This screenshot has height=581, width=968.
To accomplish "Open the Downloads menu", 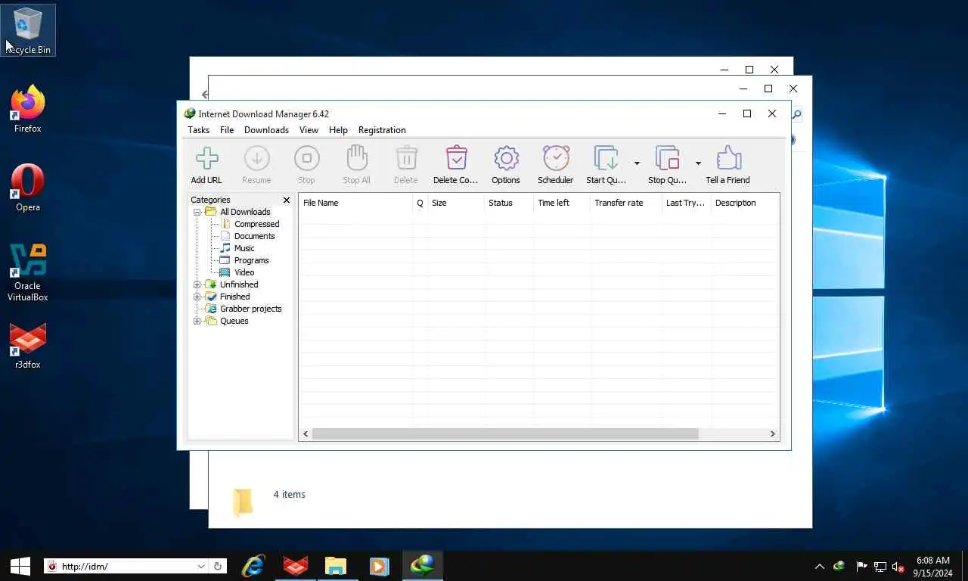I will point(266,130).
